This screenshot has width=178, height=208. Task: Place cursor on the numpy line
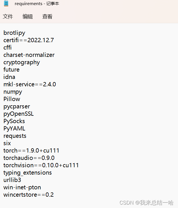(x=13, y=92)
